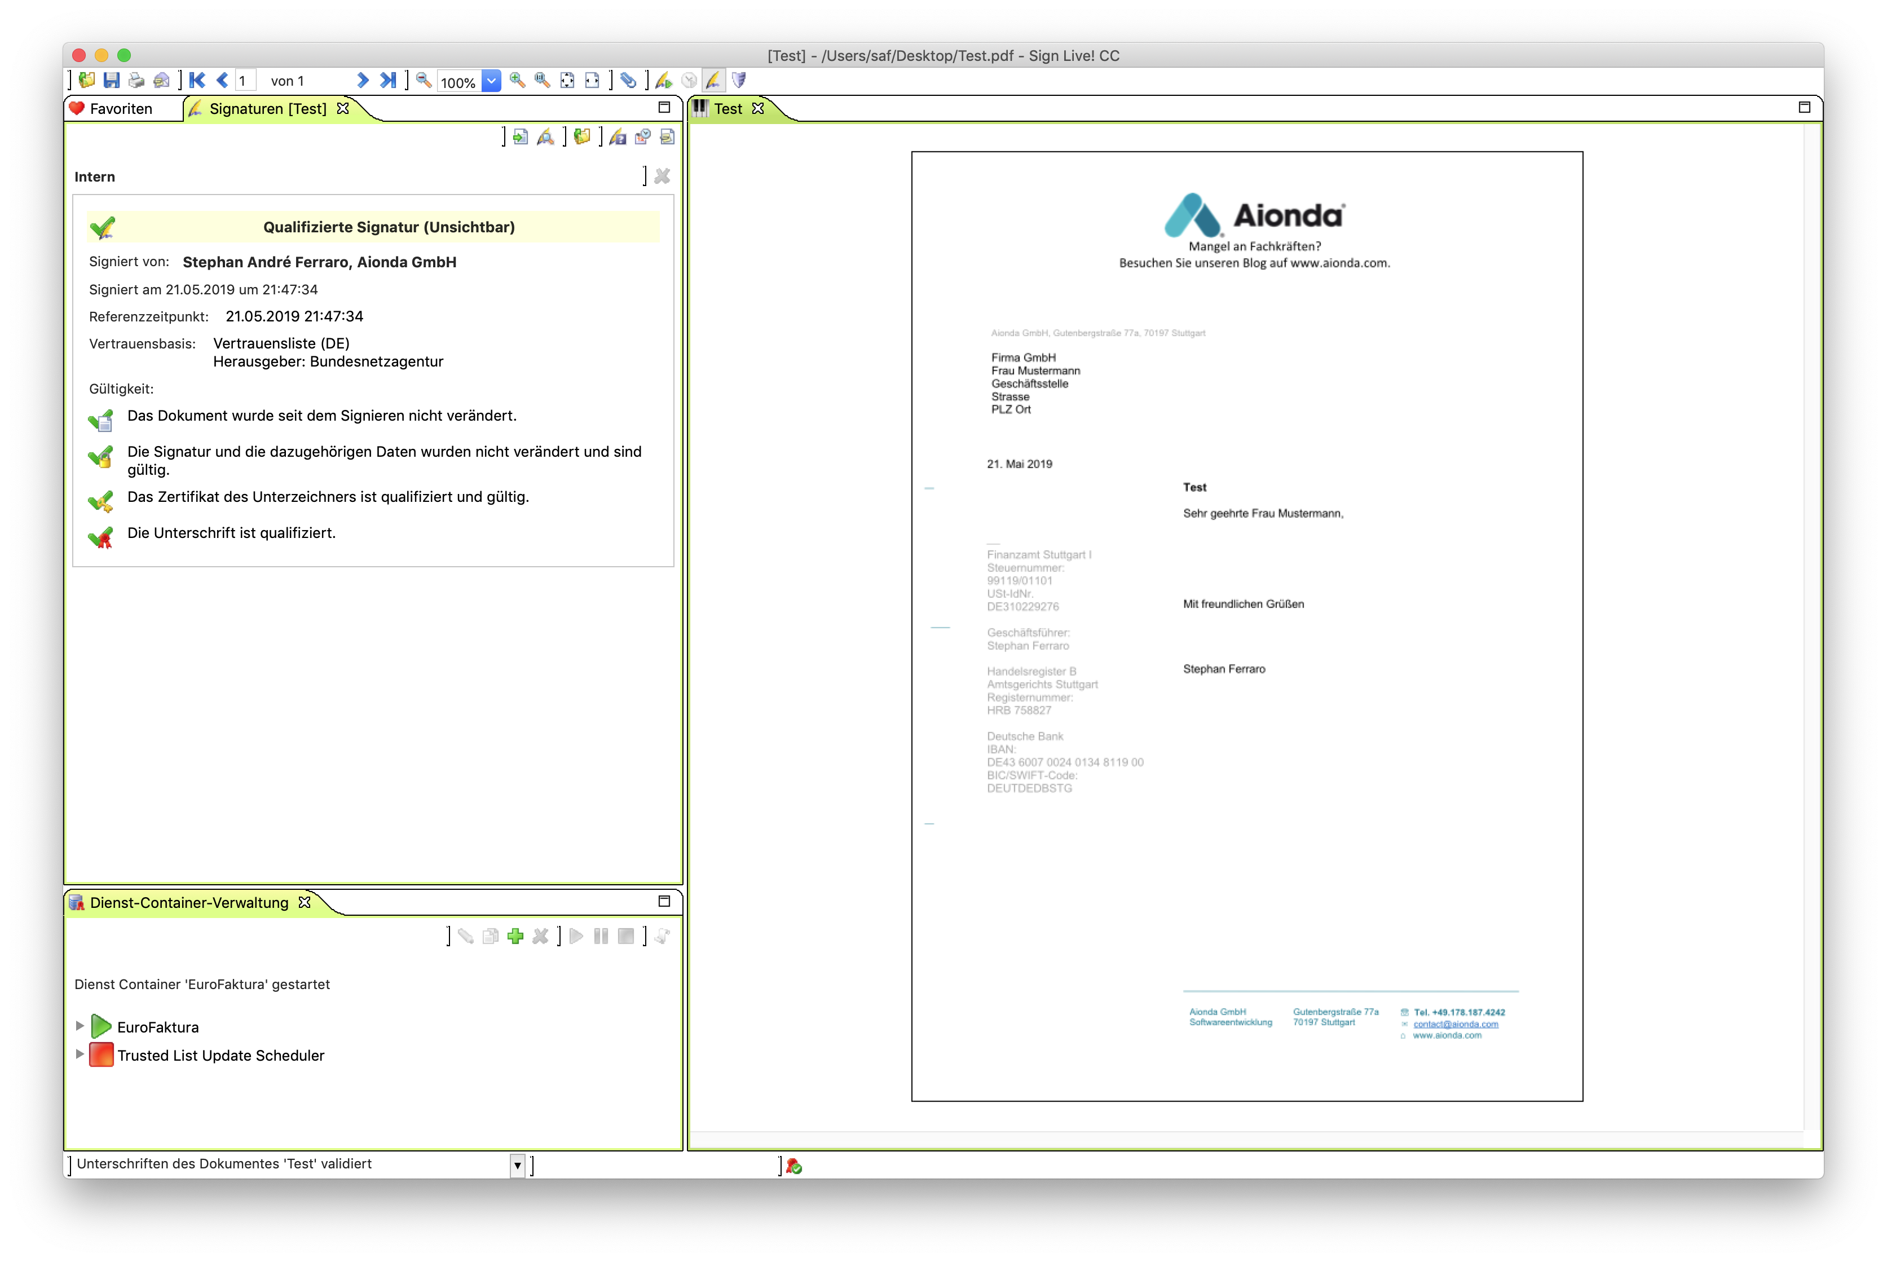Click the greyed clock timestamp icon
This screenshot has height=1262, width=1887.
(x=689, y=81)
